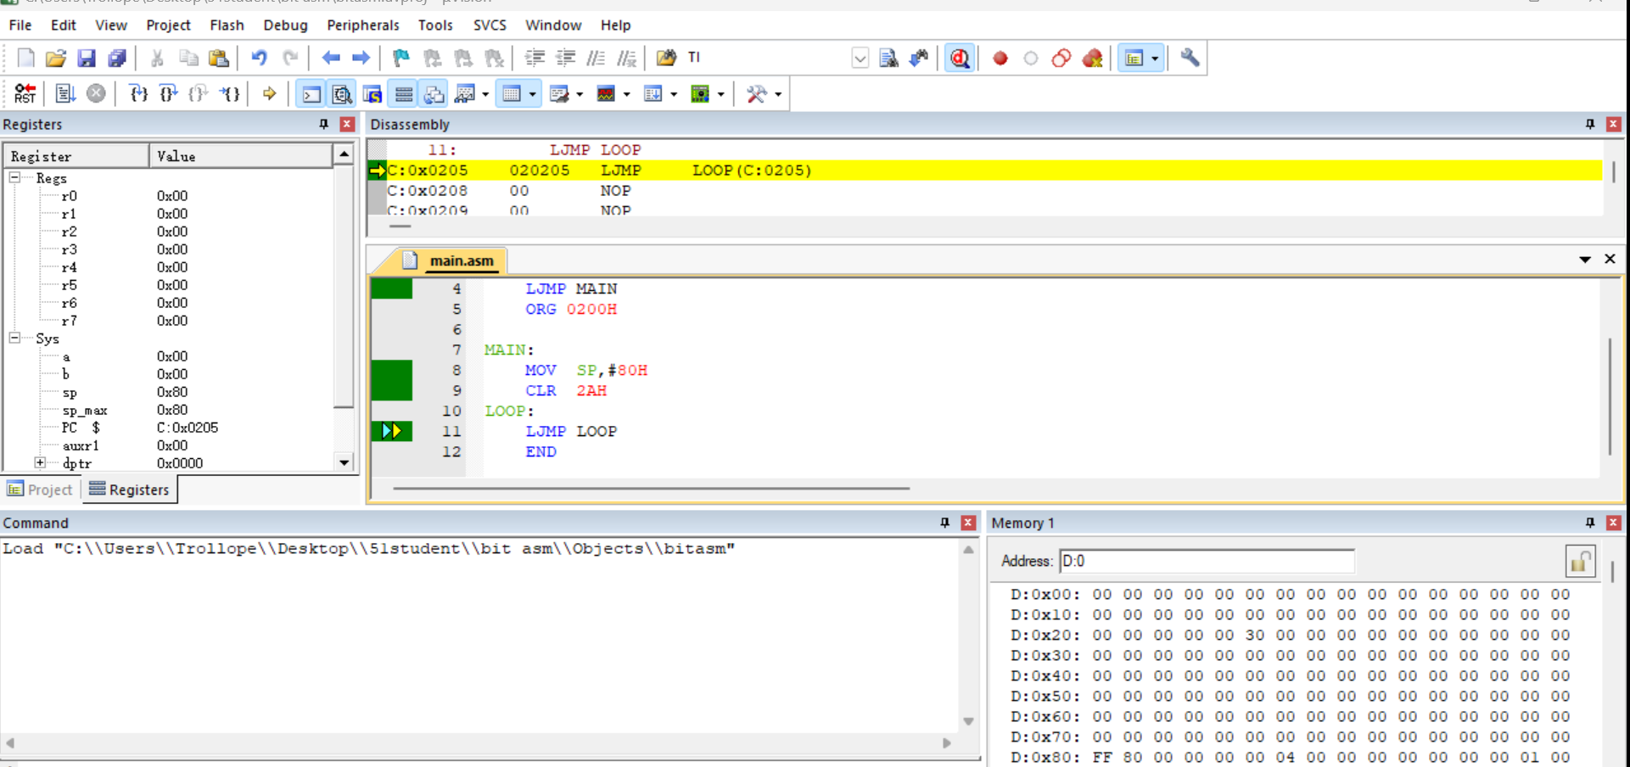
Task: Click the Registers panel vertical scrollbar thumb
Action: pos(344,287)
